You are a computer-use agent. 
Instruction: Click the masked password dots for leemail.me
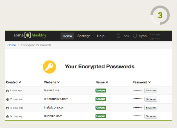138,90
